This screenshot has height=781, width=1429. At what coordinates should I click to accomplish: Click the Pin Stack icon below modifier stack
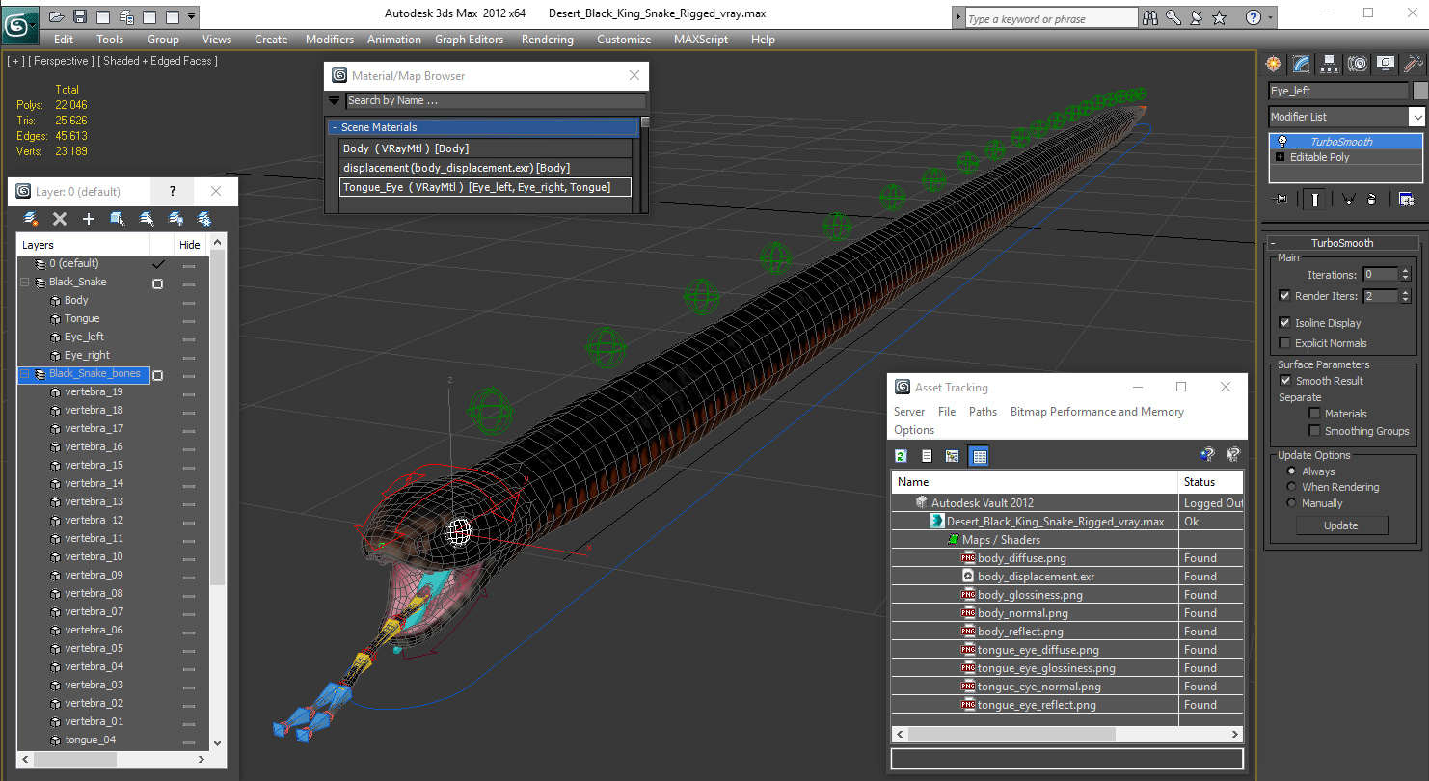click(1281, 200)
